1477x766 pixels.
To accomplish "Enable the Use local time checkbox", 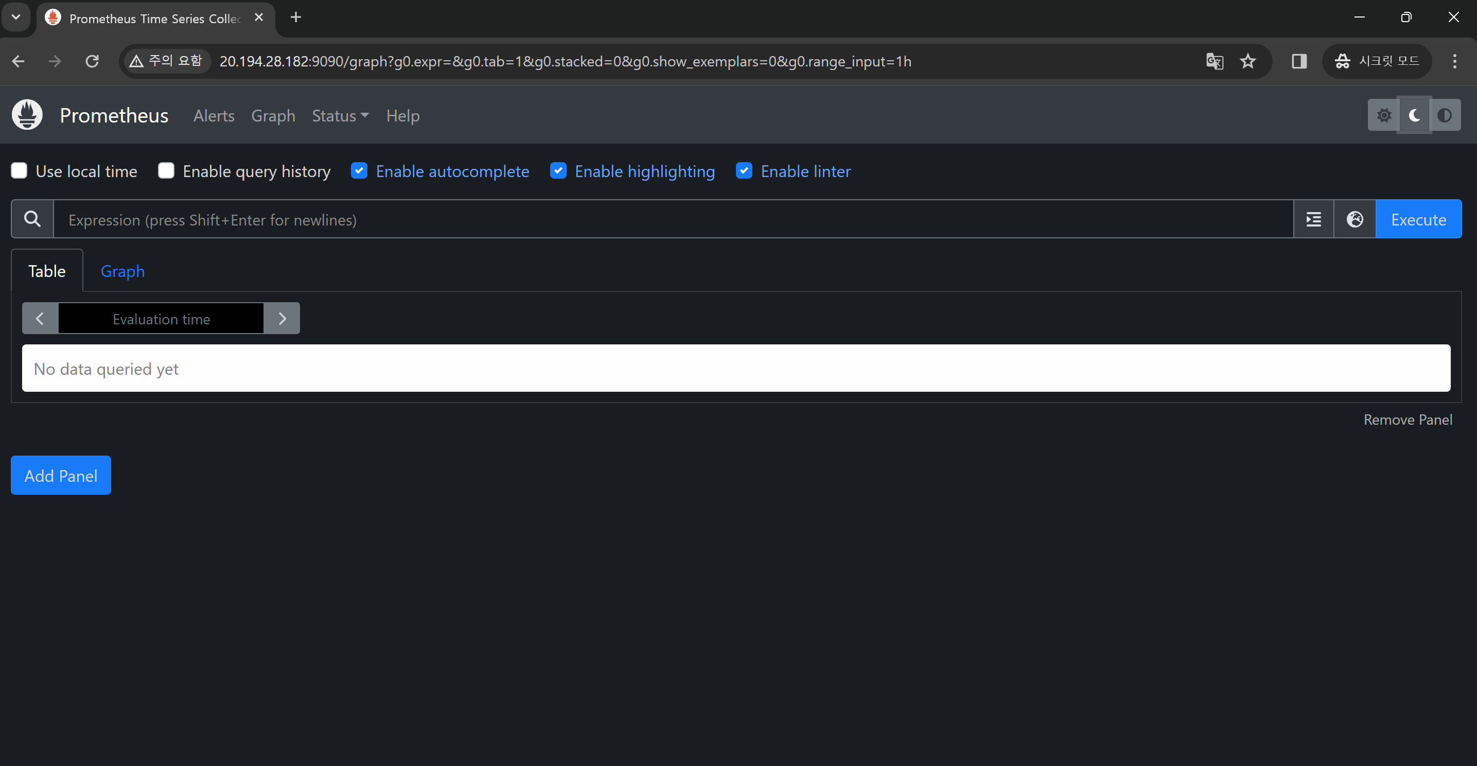I will pyautogui.click(x=20, y=171).
